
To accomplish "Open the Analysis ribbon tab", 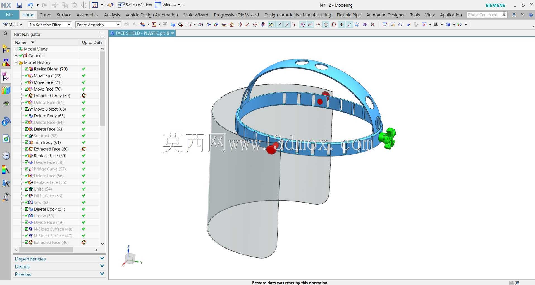I will [x=112, y=15].
